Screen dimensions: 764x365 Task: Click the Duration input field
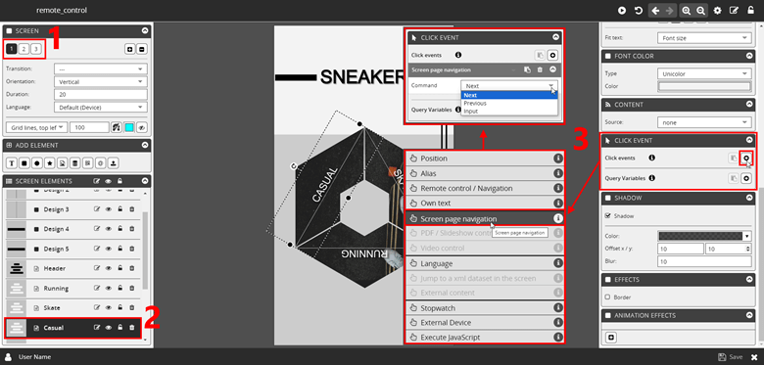point(100,94)
